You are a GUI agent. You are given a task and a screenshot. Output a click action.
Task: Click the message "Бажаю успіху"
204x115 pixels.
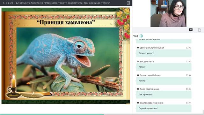146,53
